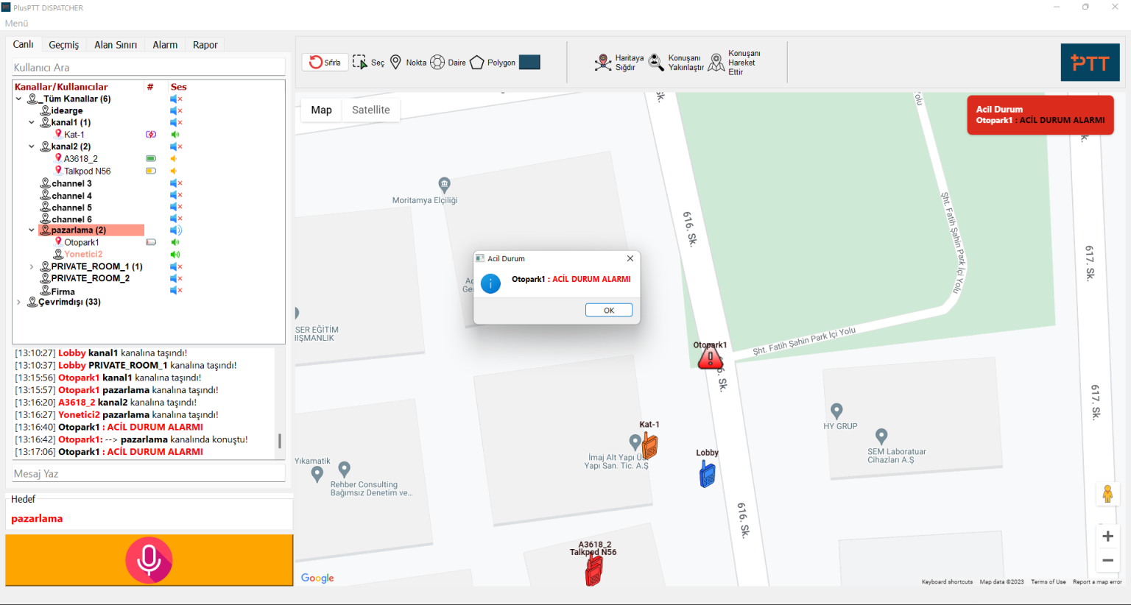1131x605 pixels.
Task: Click the Kat-1 orange radio marker
Action: (649, 445)
